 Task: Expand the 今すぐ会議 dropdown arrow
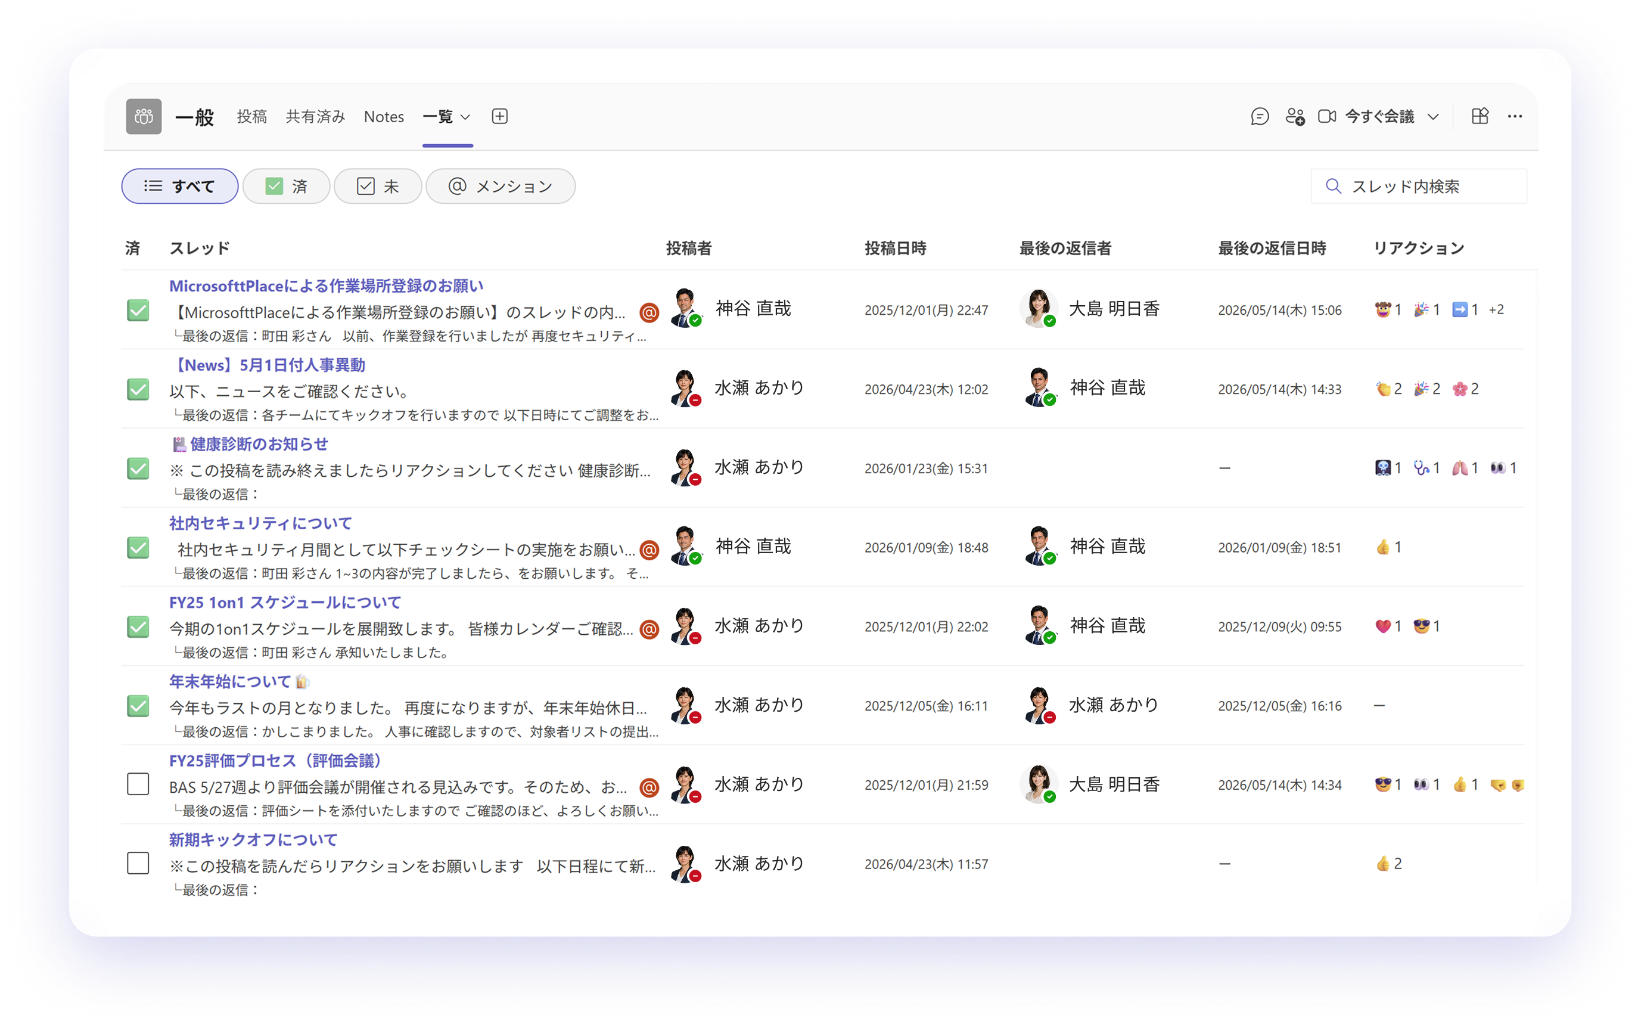1432,117
